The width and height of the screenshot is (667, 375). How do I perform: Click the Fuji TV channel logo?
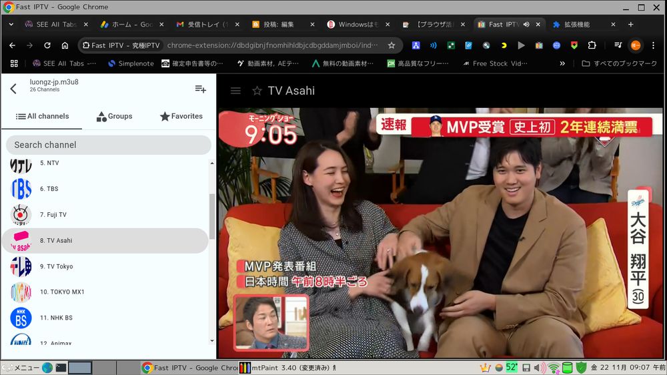[x=21, y=215]
